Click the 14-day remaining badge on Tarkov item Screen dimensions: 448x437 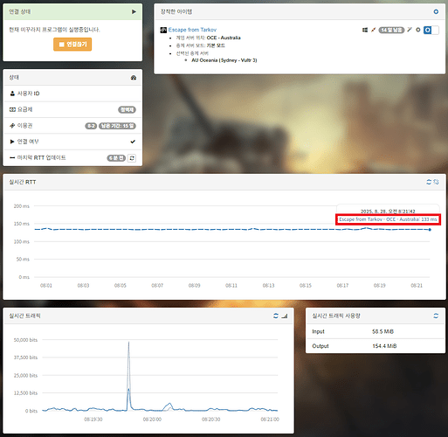click(391, 30)
